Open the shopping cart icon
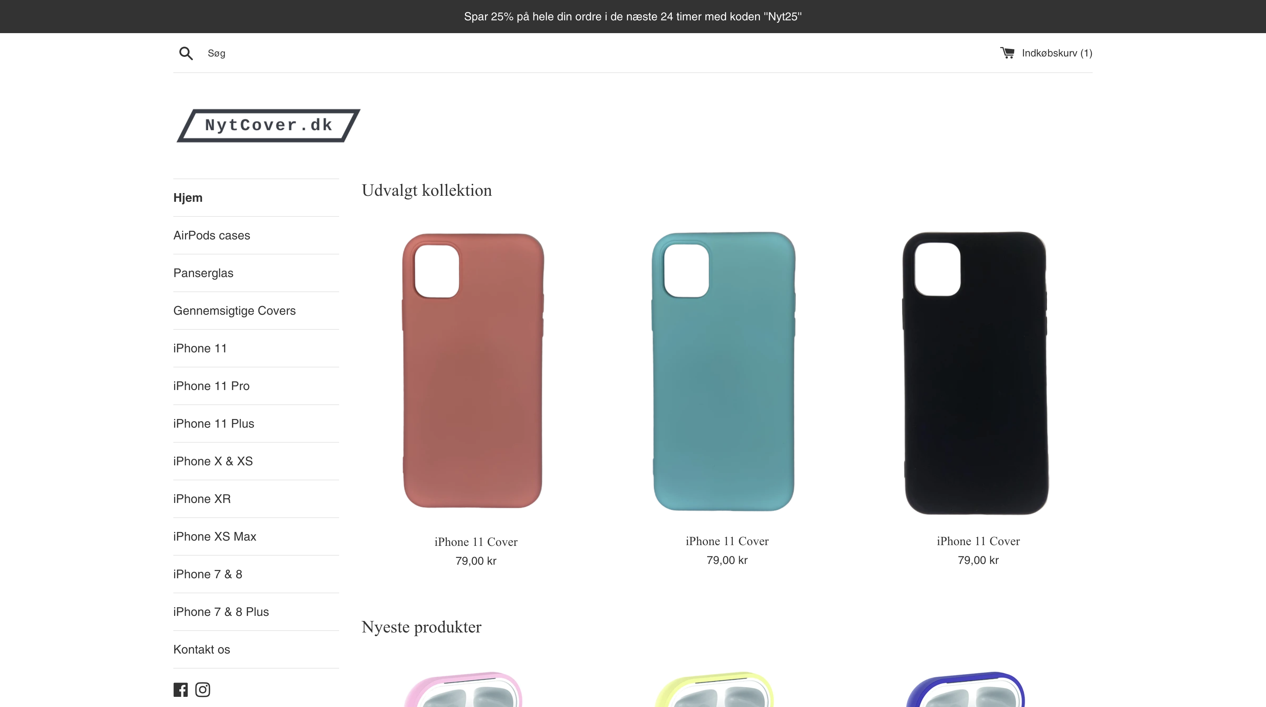Image resolution: width=1266 pixels, height=707 pixels. click(1007, 53)
